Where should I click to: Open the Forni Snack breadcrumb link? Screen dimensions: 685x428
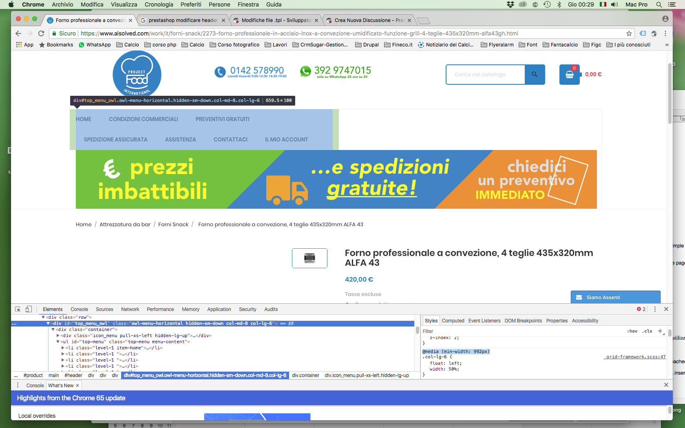point(173,225)
